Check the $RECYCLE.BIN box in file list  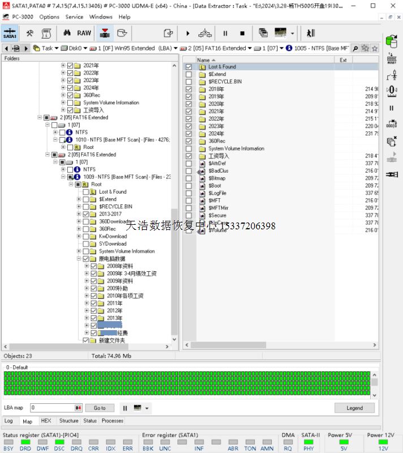tap(189, 82)
